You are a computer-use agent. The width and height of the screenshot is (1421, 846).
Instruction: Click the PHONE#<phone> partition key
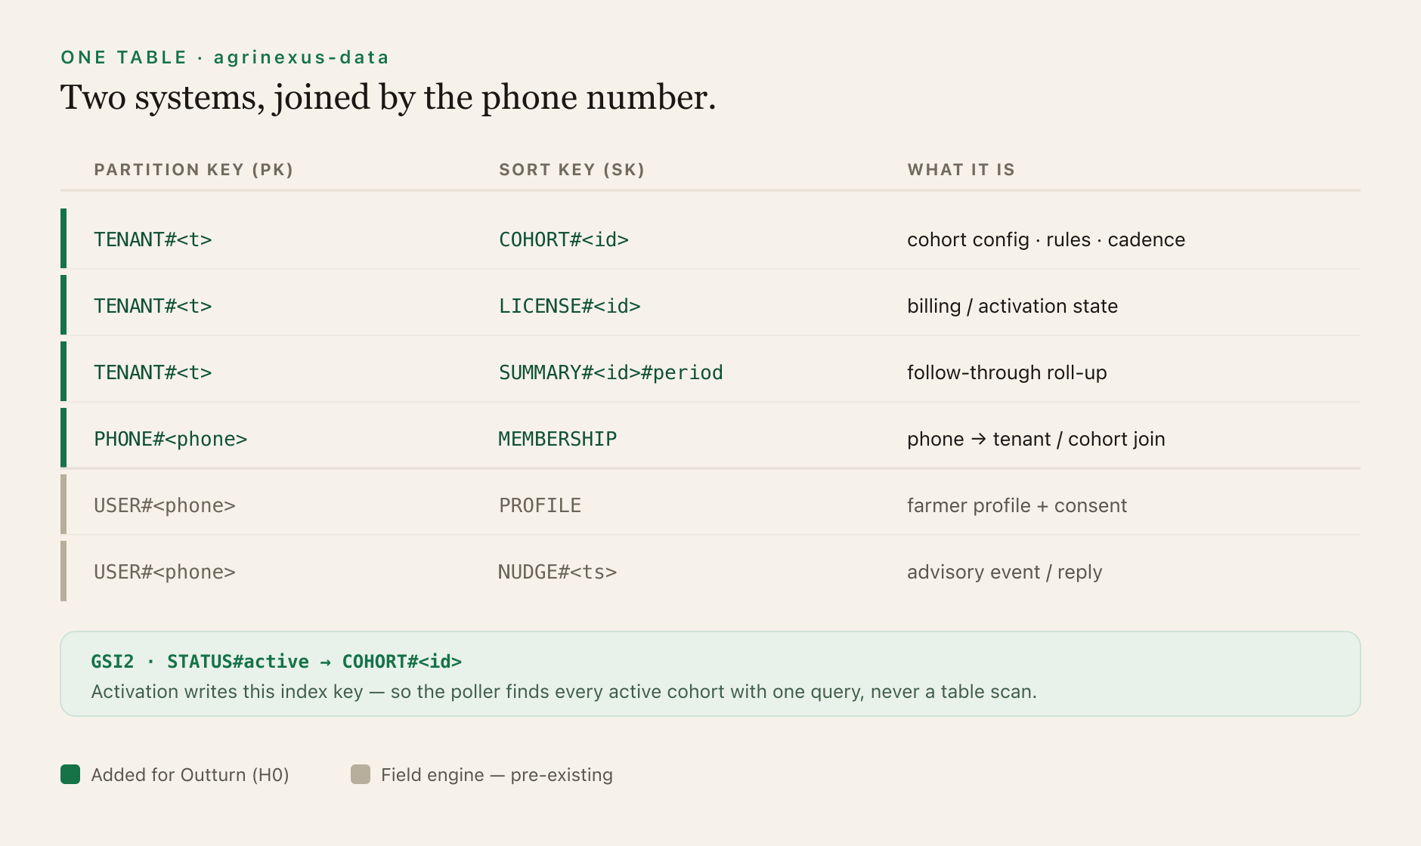171,439
